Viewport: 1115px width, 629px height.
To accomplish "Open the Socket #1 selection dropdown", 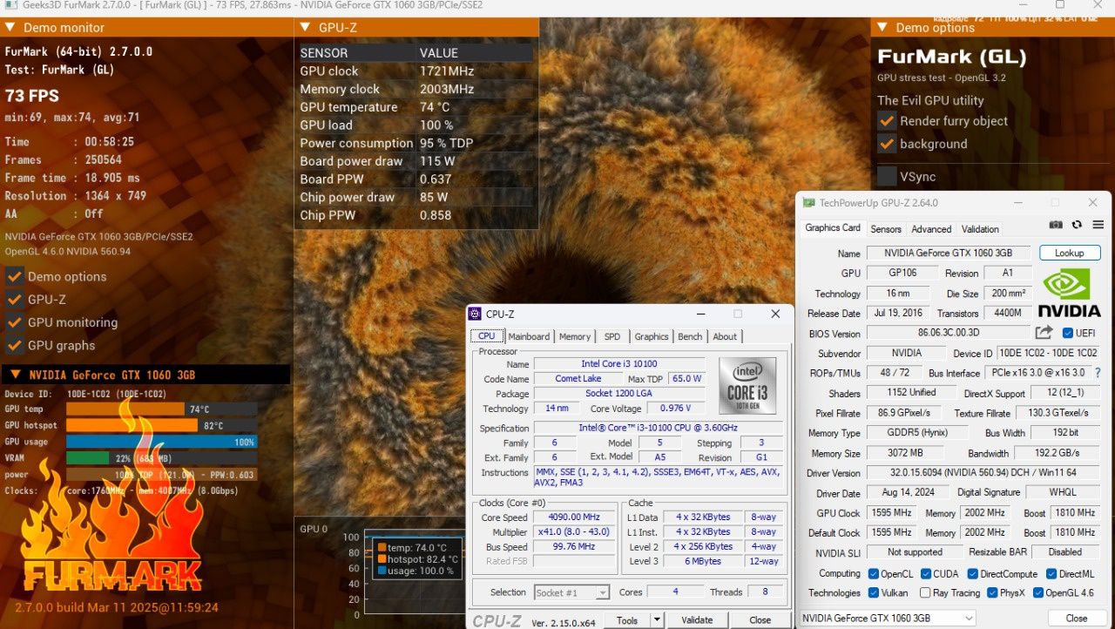I will (x=602, y=592).
